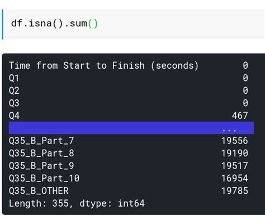Click inside the df.isna().sum() code cell
This screenshot has width=265, height=220.
click(x=134, y=25)
